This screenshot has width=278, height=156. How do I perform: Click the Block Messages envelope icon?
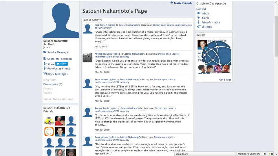[45, 74]
